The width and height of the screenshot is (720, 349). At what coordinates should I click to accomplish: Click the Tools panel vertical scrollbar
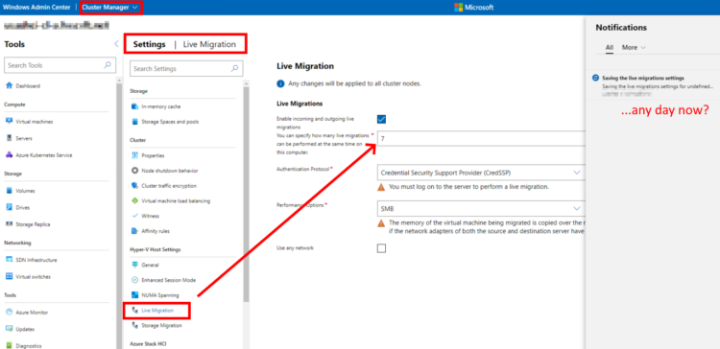(118, 216)
